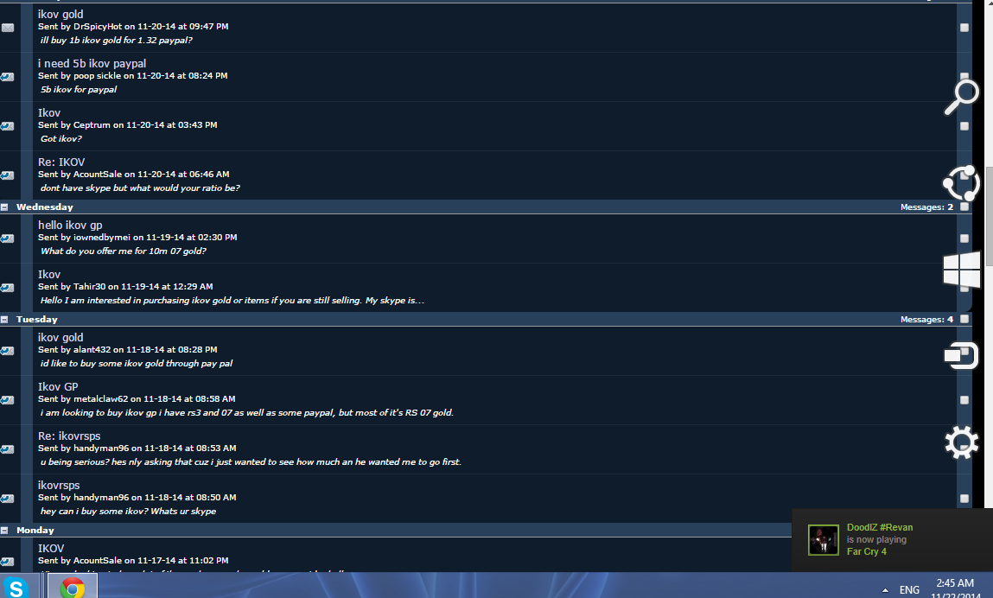Click the Skype icon in taskbar
This screenshot has height=598, width=993.
click(x=16, y=588)
